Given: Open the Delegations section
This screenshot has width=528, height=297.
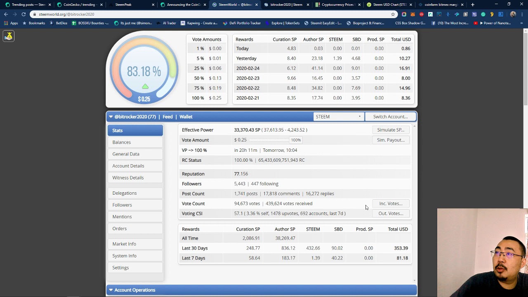Looking at the screenshot, I should click(135, 193).
